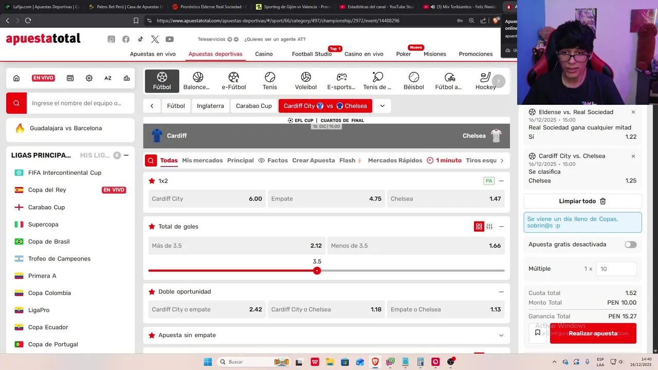
Task: Open the YouTube social icon
Action: tap(170, 39)
